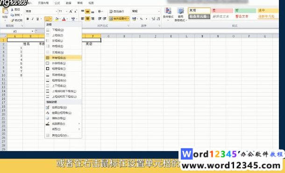Image resolution: width=285 pixels, height=173 pixels.
Task: Open the font name dropdown
Action: pyautogui.click(x=56, y=11)
